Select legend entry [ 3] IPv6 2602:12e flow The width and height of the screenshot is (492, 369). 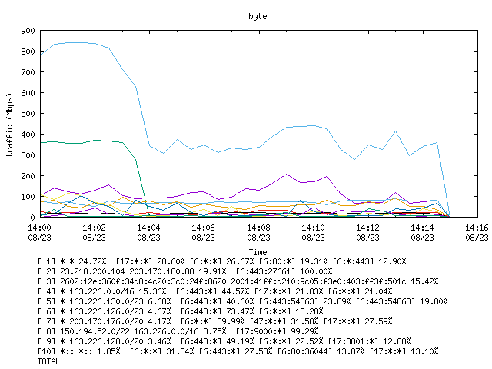pyautogui.click(x=238, y=281)
